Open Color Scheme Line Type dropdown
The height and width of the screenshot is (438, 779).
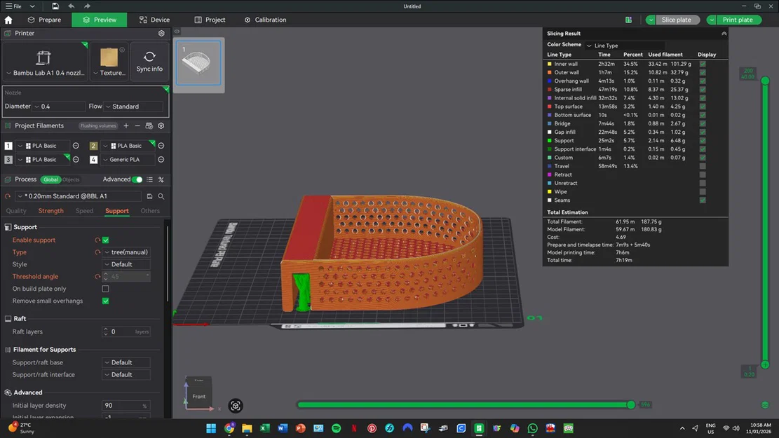coord(625,45)
